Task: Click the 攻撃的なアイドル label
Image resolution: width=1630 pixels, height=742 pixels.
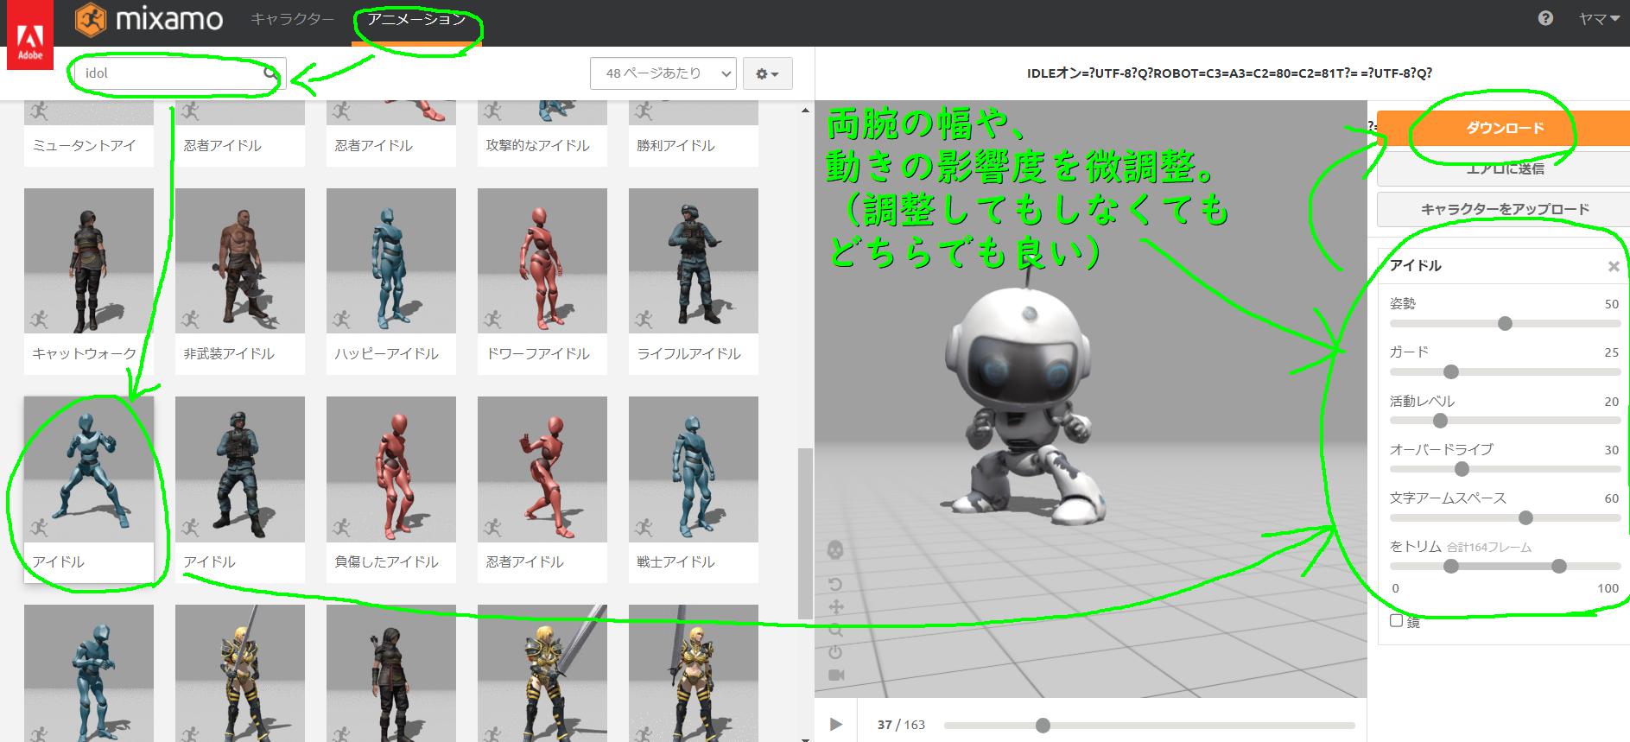Action: [537, 145]
